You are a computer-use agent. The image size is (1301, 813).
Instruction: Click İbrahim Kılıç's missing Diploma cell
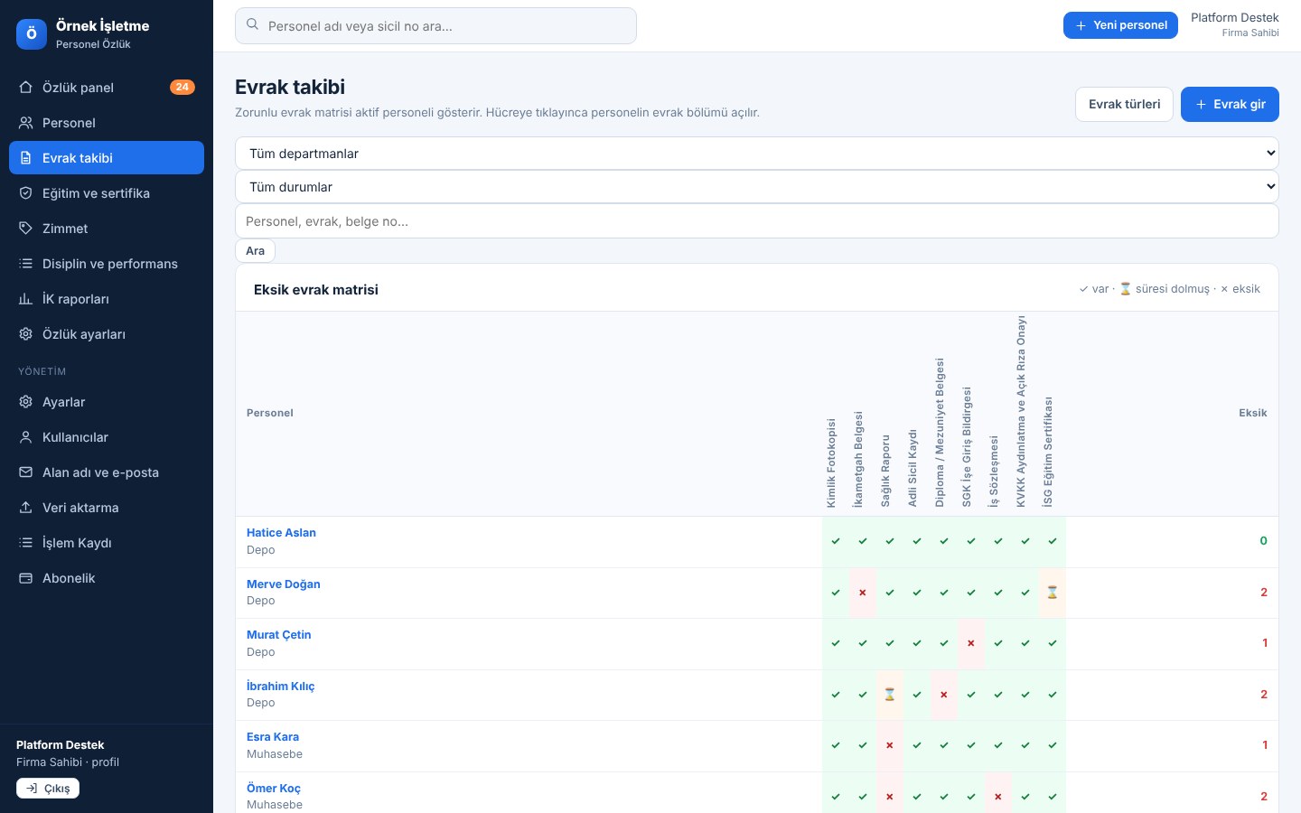(944, 695)
